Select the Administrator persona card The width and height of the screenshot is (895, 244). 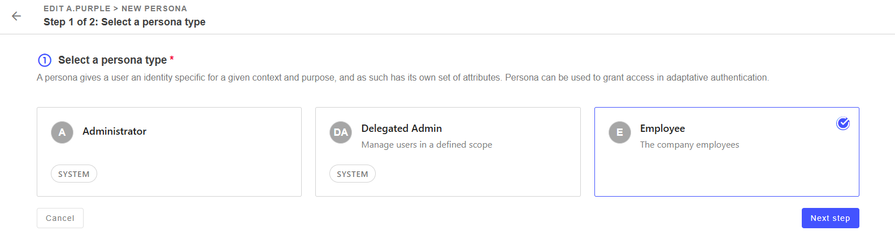coord(169,152)
